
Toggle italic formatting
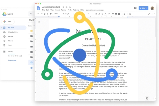point(99,14)
